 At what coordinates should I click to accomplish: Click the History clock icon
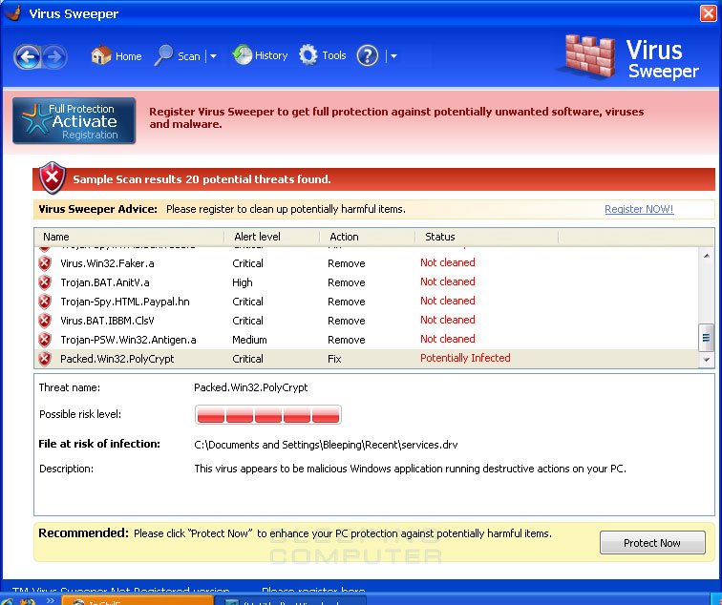[x=243, y=54]
